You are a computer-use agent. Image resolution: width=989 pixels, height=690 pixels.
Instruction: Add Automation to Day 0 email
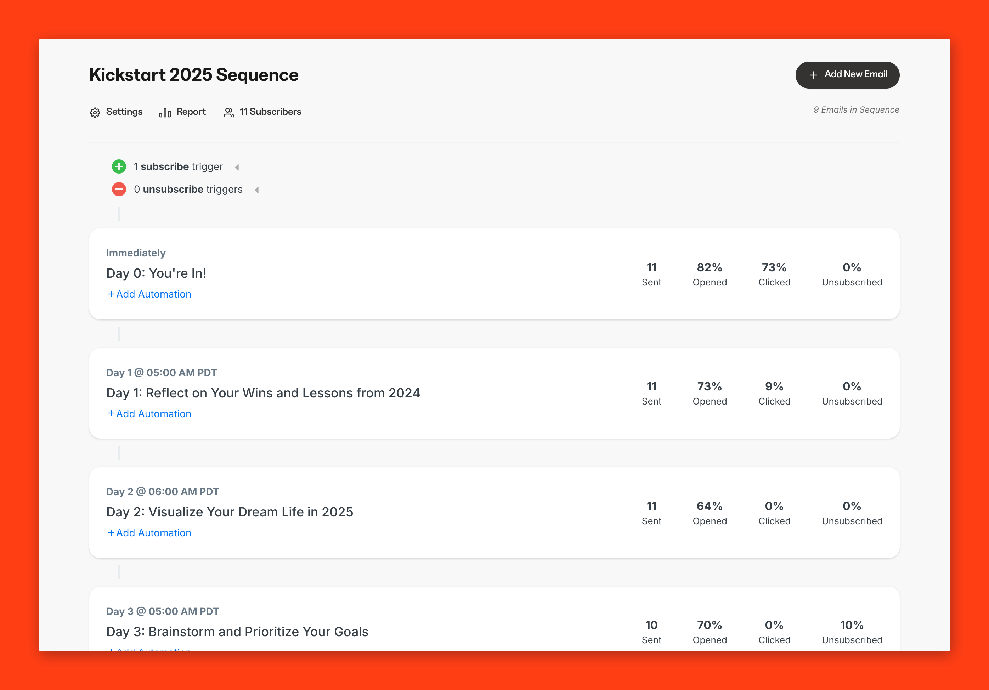point(149,294)
